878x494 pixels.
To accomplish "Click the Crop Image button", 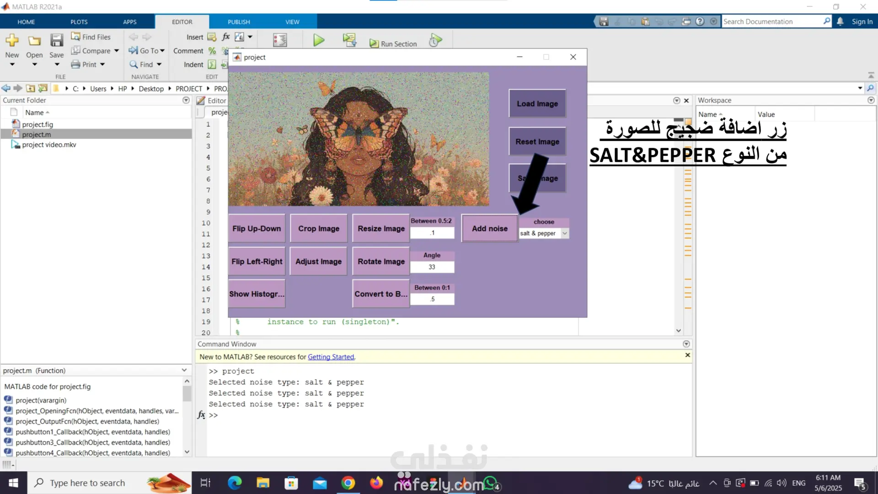I will pos(319,229).
